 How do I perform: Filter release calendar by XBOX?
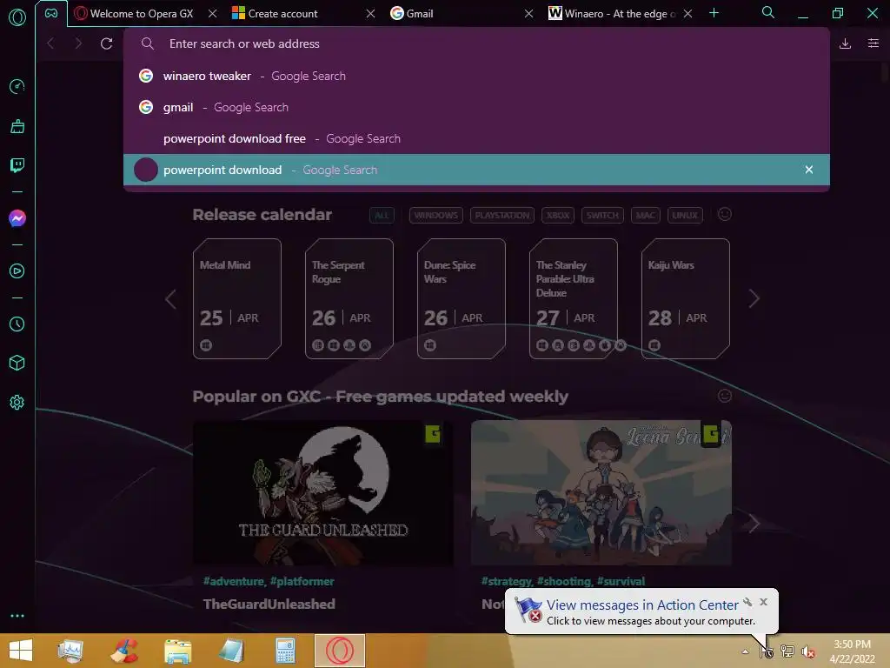558,216
